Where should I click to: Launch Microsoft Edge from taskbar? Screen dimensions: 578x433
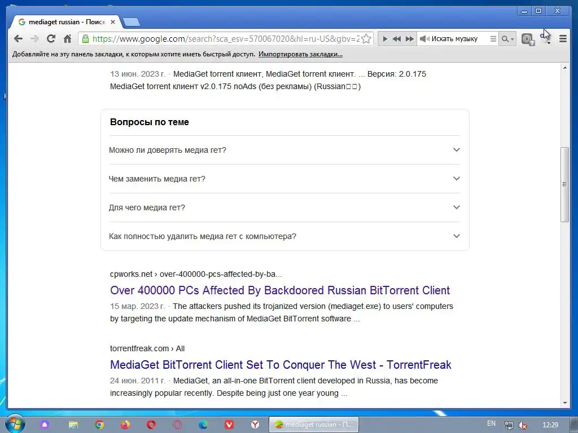click(203, 425)
